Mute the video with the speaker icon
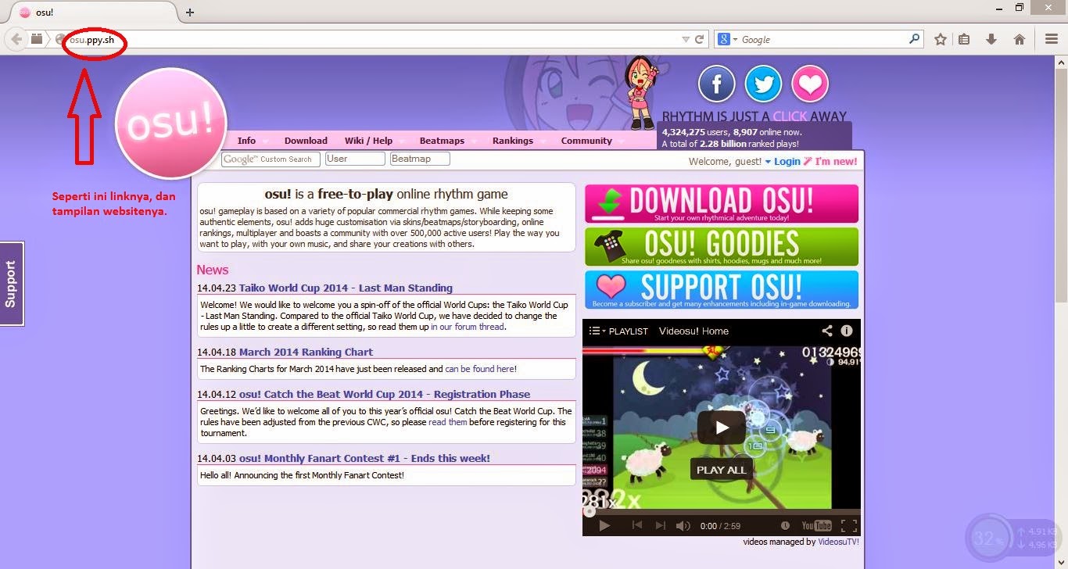Screen dimensions: 1068x569 pyautogui.click(x=683, y=525)
